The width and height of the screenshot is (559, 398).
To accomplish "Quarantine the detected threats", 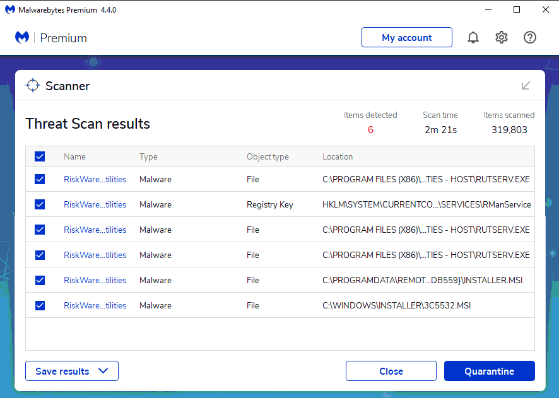I will (x=489, y=371).
